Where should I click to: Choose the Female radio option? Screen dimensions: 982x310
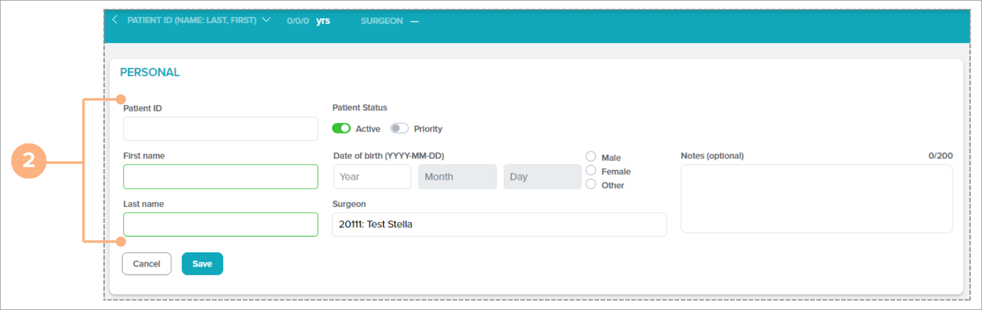[591, 171]
